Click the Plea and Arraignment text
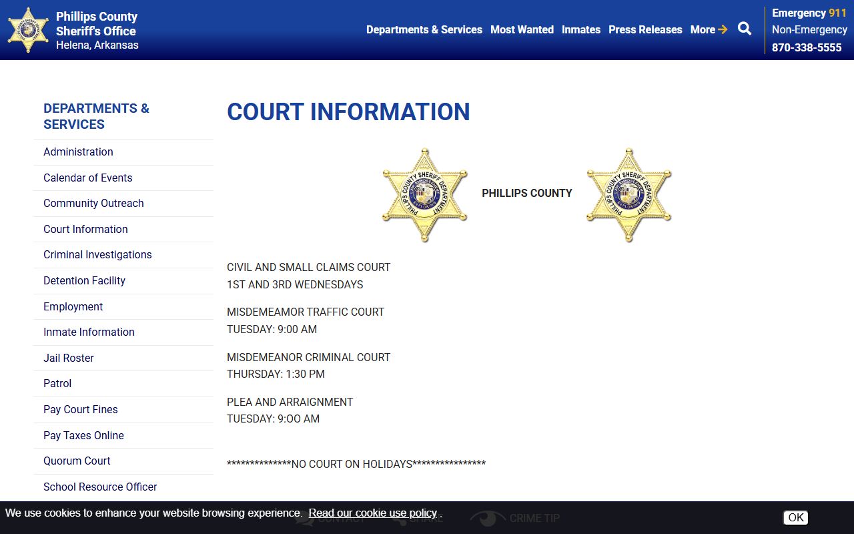 click(290, 402)
